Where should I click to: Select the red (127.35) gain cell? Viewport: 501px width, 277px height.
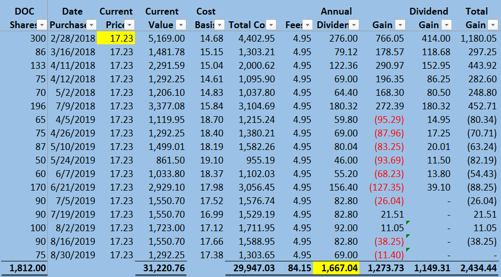[386, 187]
